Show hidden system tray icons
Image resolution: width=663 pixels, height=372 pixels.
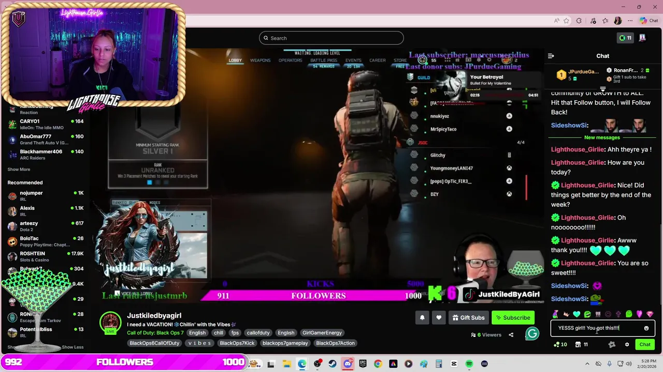(587, 364)
